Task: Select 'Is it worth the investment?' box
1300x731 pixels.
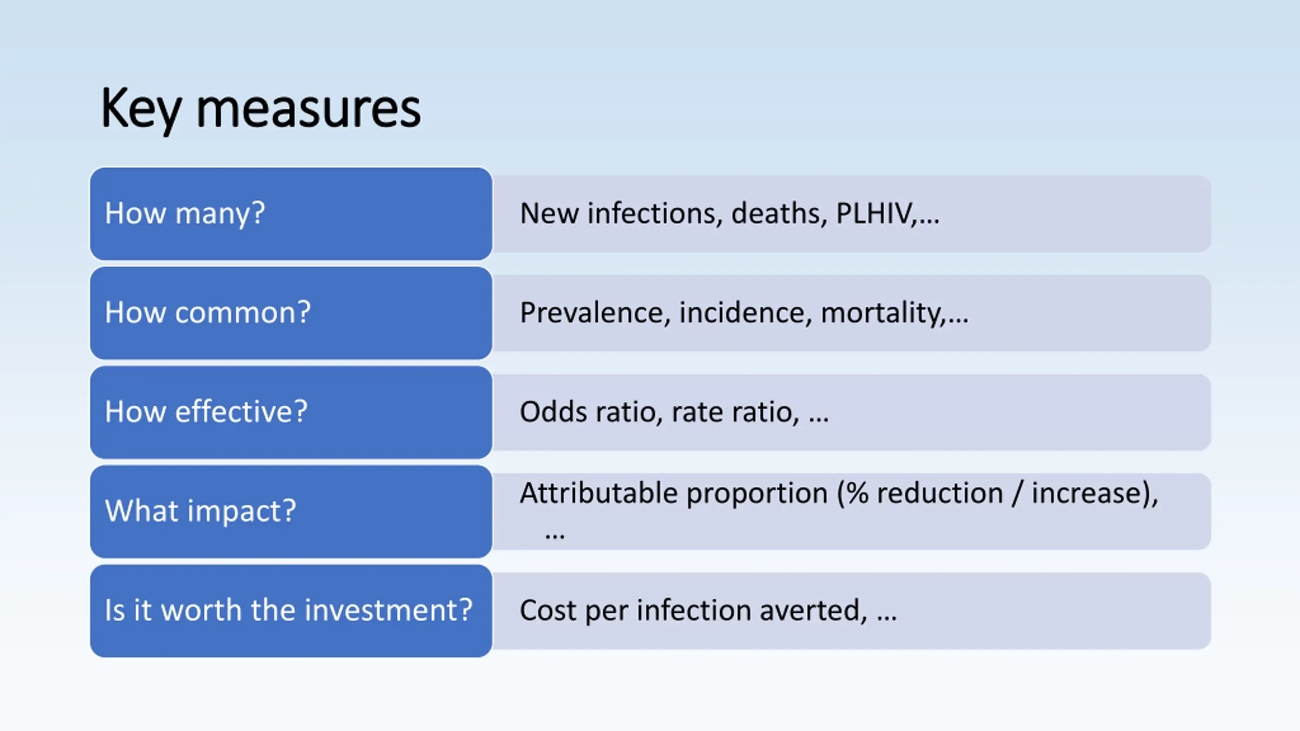Action: [291, 611]
